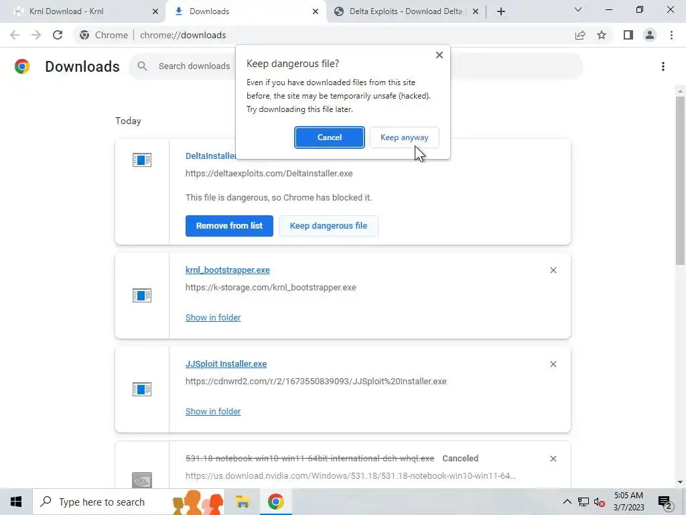Viewport: 686px width, 515px height.
Task: Open the Windows Start menu
Action: [x=16, y=502]
